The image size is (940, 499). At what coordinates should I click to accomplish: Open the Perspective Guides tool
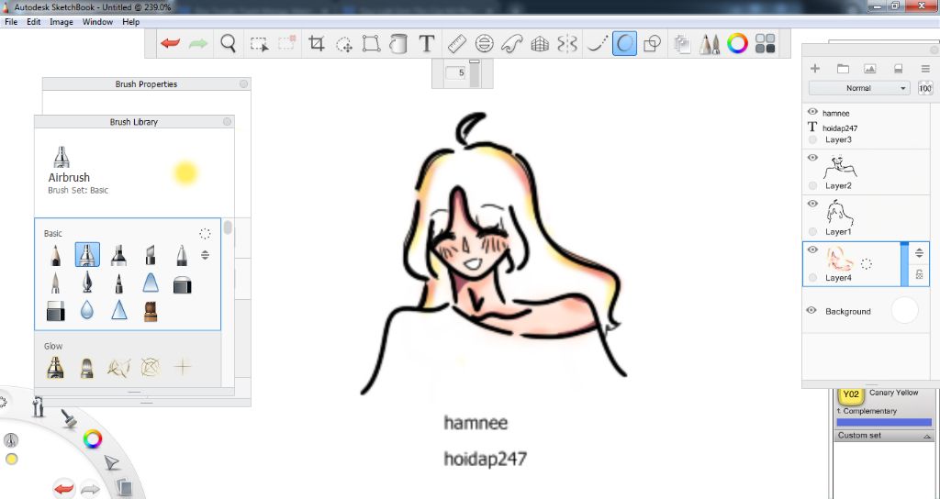pos(540,44)
